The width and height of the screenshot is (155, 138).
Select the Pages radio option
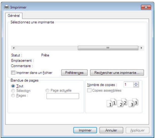click(x=13, y=95)
